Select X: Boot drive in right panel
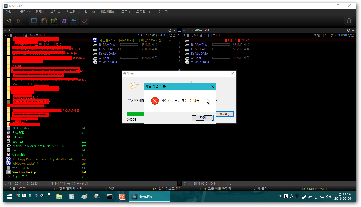361x207 pixels. tap(196, 58)
